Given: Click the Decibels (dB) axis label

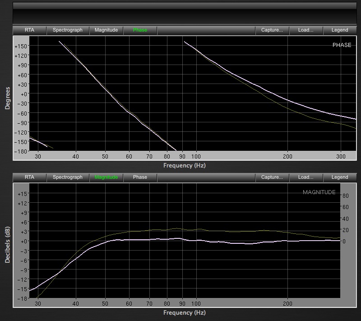Looking at the screenshot, I should [x=8, y=245].
